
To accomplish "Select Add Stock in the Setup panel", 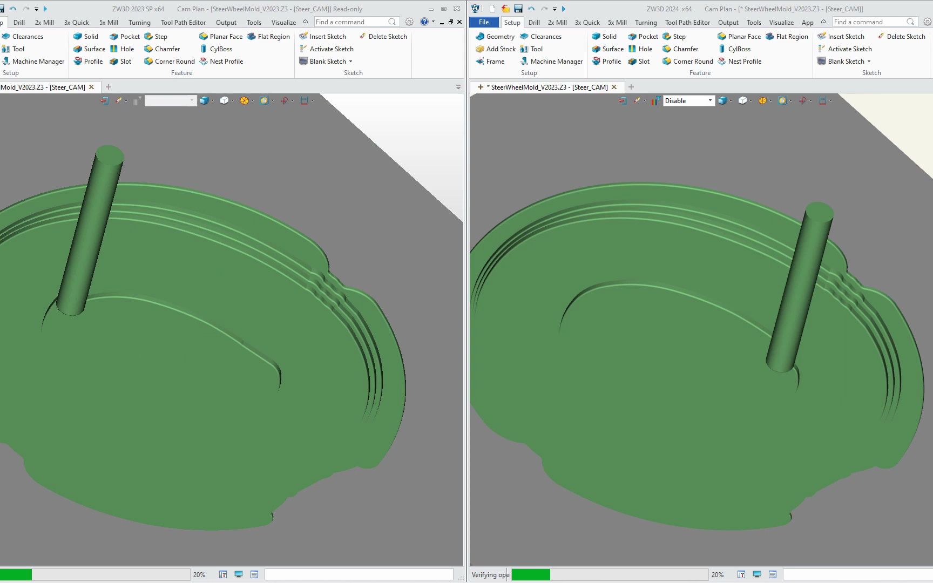I will (496, 49).
